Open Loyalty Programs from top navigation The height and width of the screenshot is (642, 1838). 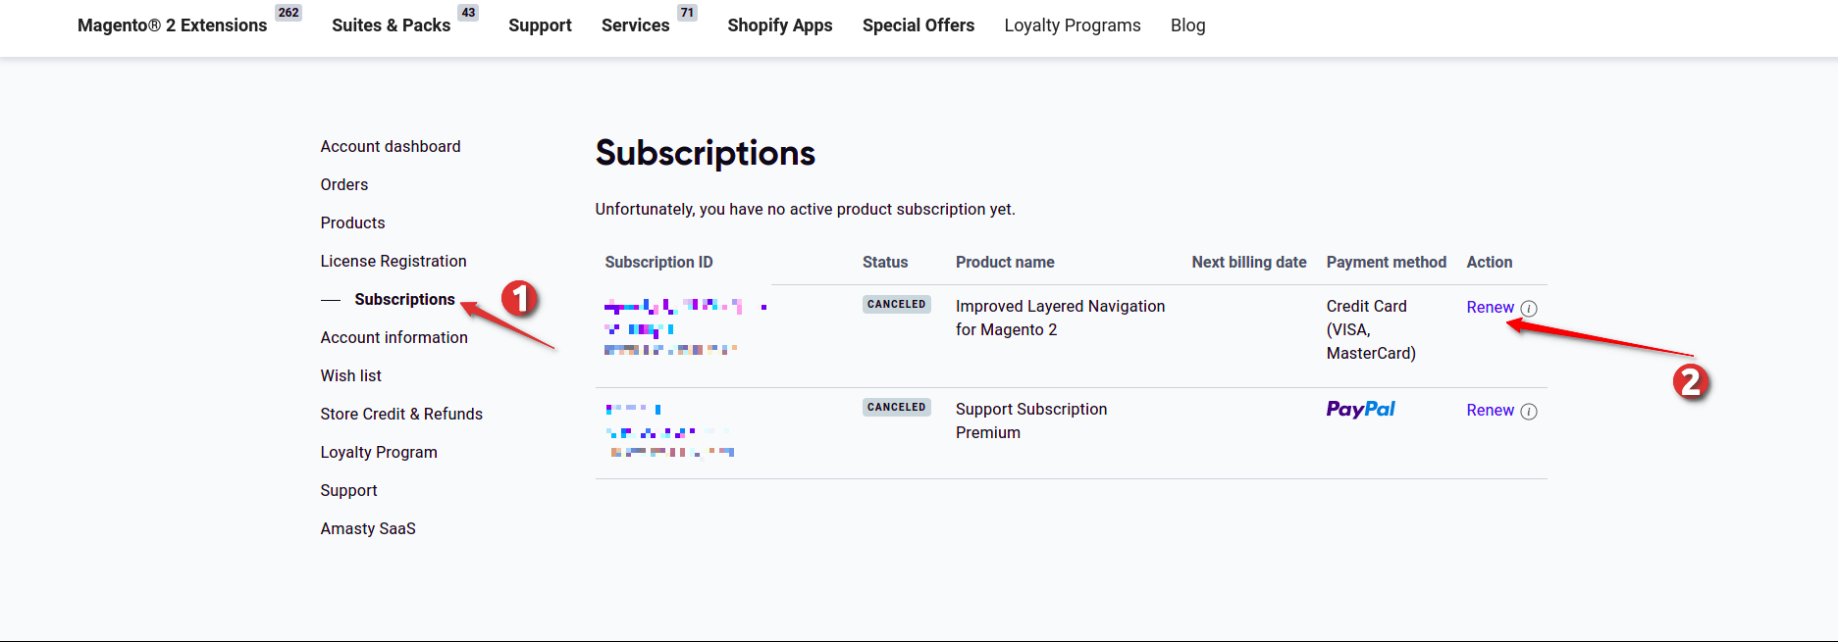point(1073,25)
